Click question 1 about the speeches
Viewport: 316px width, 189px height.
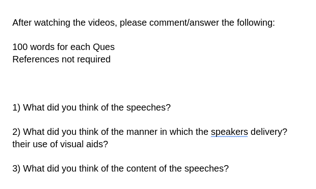pos(92,108)
